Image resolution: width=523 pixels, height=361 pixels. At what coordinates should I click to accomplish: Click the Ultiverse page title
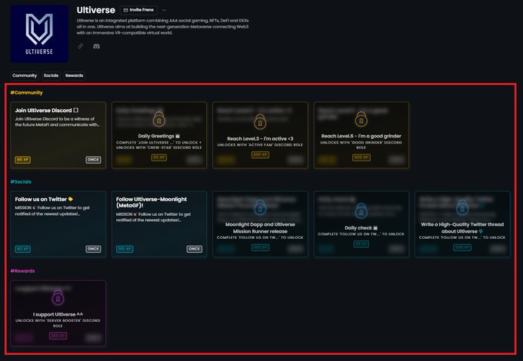[x=95, y=10]
